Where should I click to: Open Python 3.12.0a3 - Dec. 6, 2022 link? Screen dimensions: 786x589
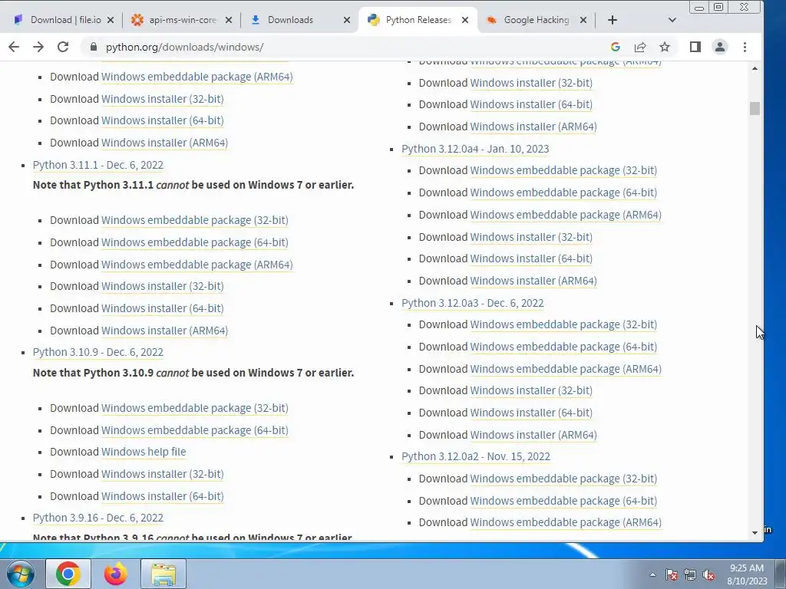(473, 303)
